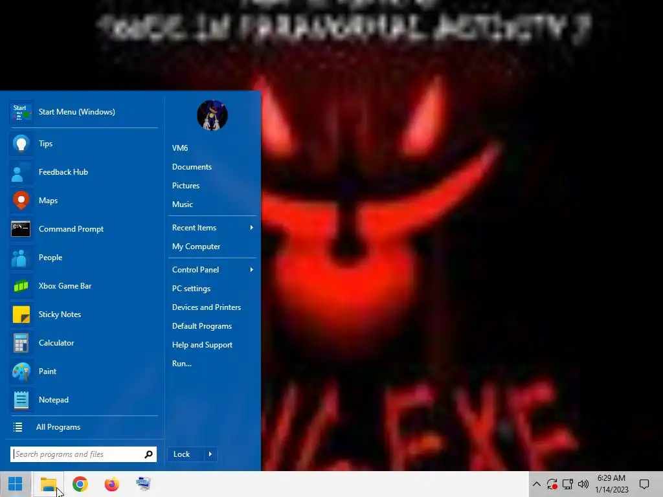This screenshot has height=497, width=663.
Task: Open the keyboard app on the taskbar
Action: coord(143,484)
